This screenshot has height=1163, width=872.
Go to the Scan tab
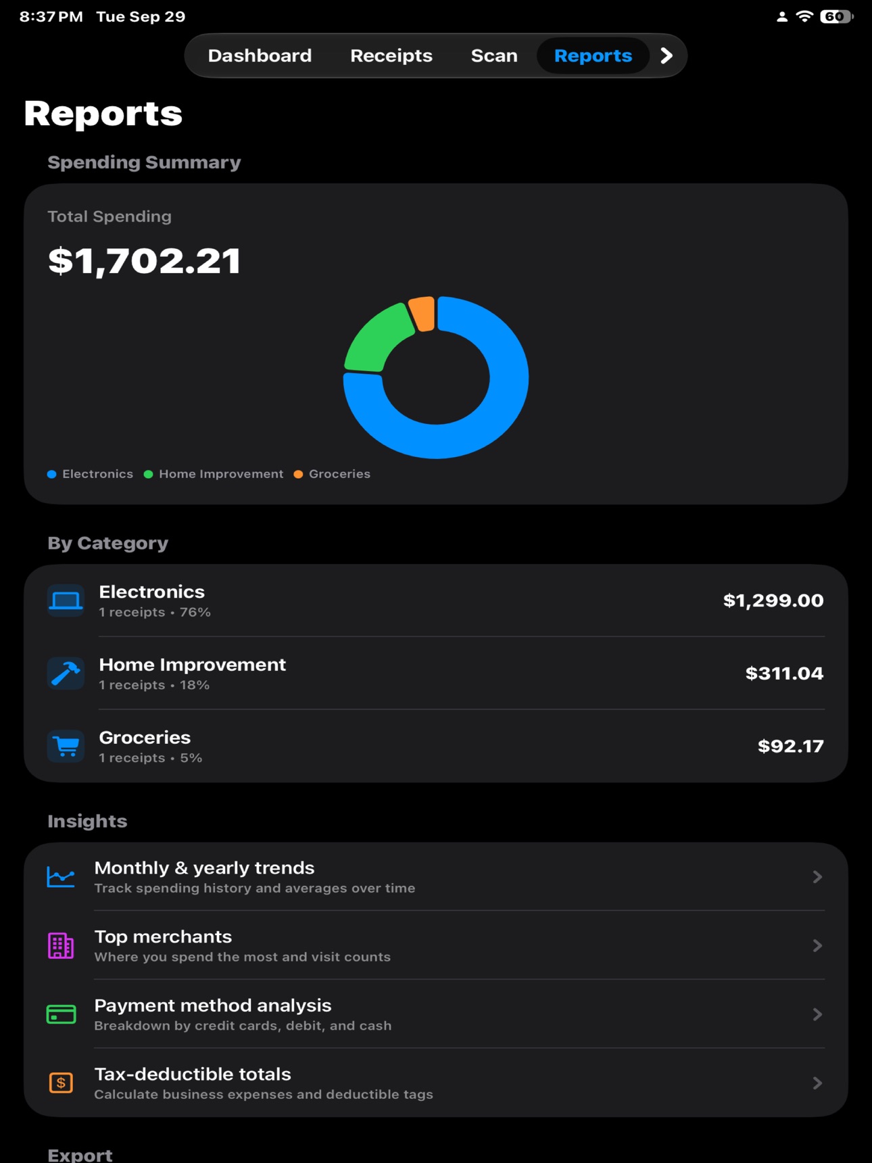pos(494,55)
